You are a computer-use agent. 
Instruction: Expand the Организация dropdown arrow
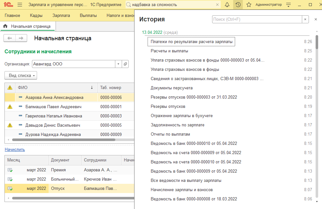click(x=119, y=64)
